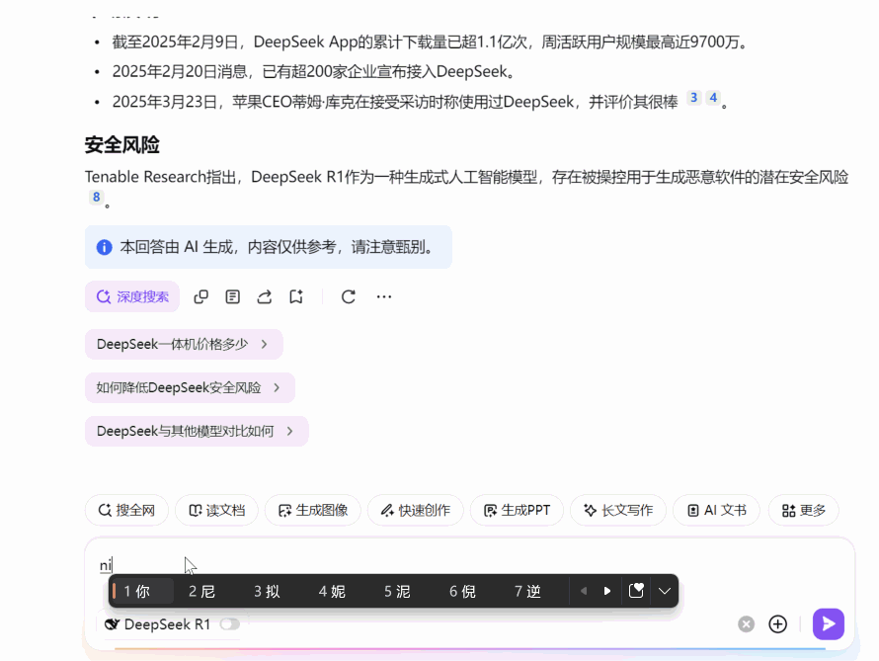Open suggestion 如何降低DeepSeek安全风险
Image resolution: width=879 pixels, height=661 pixels.
click(190, 387)
